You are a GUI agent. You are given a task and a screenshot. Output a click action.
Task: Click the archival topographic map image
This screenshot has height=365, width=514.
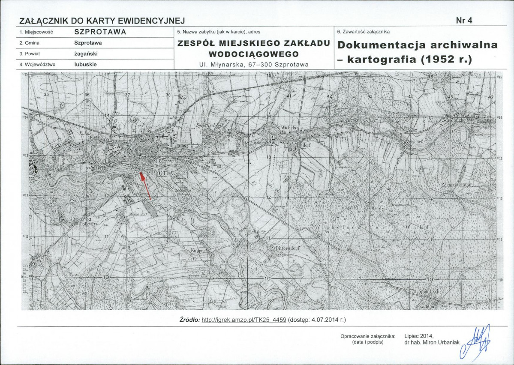point(262,190)
